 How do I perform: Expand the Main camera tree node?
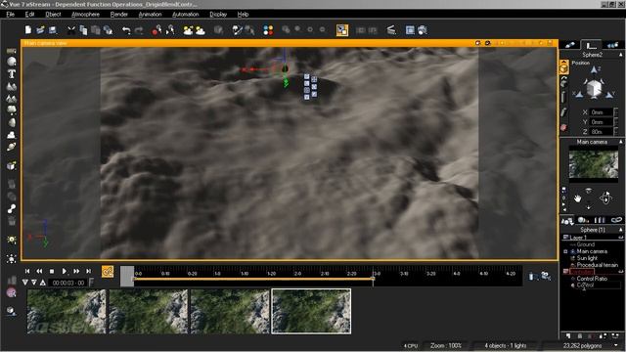point(565,251)
